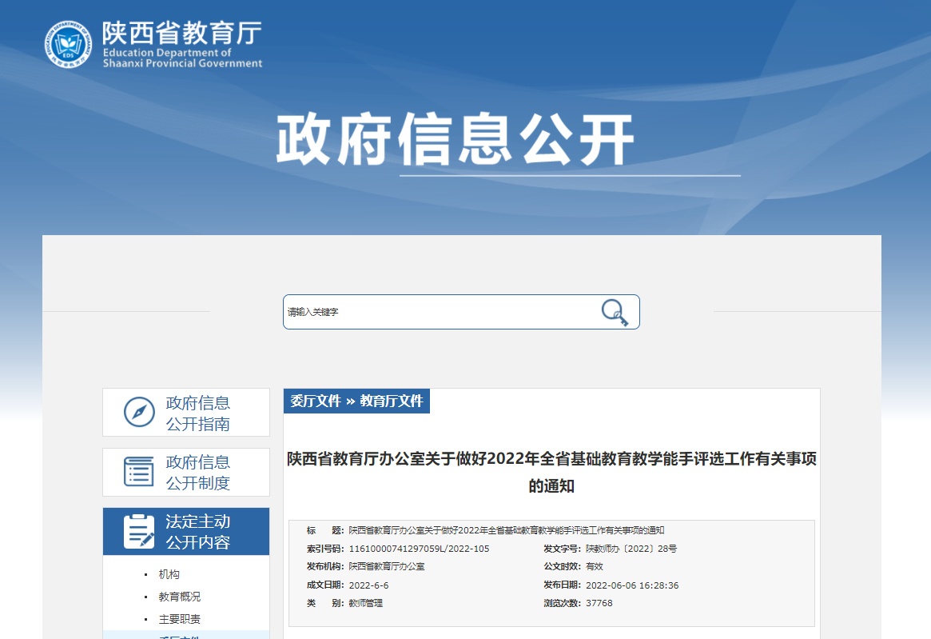Click the index number 11610000741297059L/2022-105
Viewport: 931px width, 639px height.
(x=420, y=549)
